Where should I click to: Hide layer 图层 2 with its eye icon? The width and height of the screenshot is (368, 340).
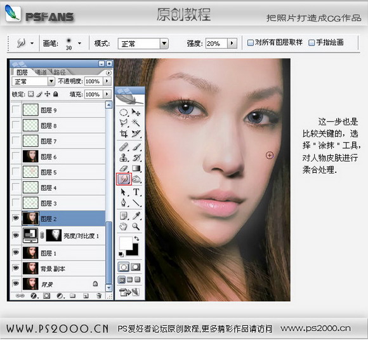click(16, 218)
